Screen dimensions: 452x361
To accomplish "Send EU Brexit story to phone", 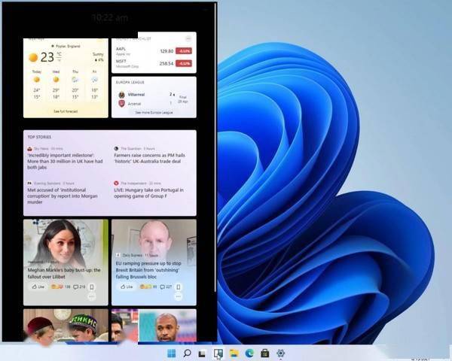I will coord(179,287).
